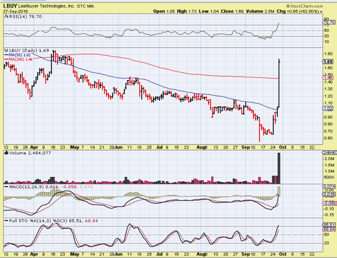Click the 0.016 MACD value tag
Screen dimensions: 337x258
pyautogui.click(x=329, y=194)
